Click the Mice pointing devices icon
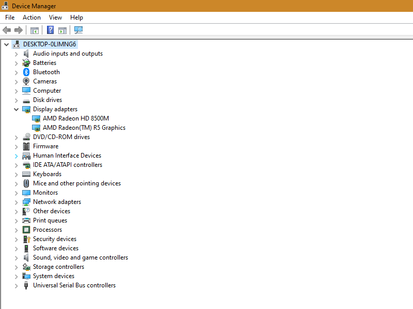 click(26, 183)
